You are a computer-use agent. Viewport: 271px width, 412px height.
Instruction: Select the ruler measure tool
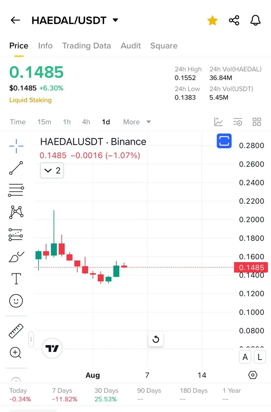(16, 331)
